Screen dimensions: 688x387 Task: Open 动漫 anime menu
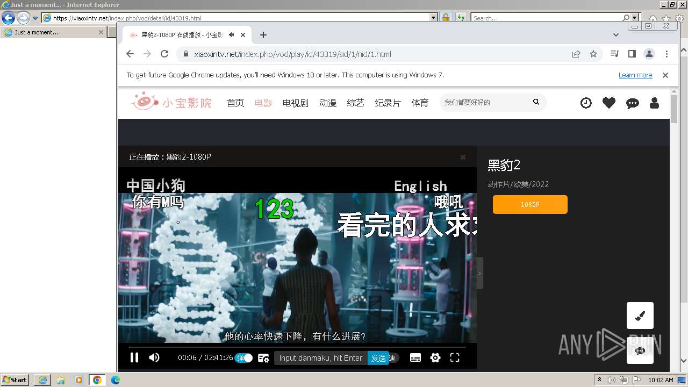click(328, 103)
